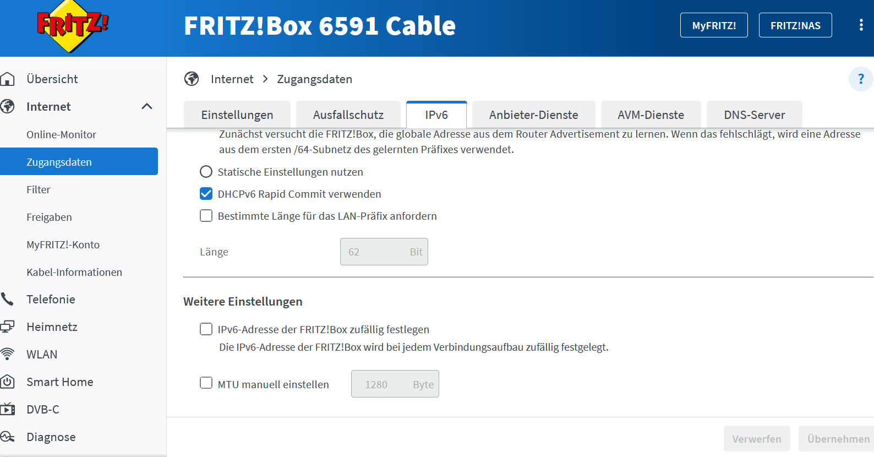This screenshot has height=457, width=874.
Task: Collapse the Internet menu chevron
Action: pos(147,107)
